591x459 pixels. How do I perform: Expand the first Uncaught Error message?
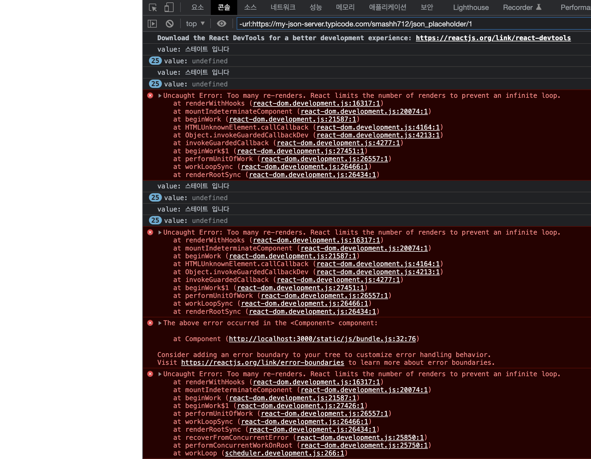pos(160,96)
